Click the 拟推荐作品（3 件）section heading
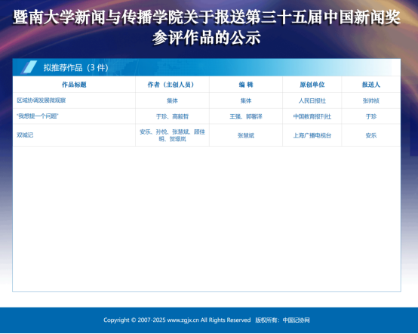Image resolution: width=418 pixels, height=334 pixels. [76, 67]
